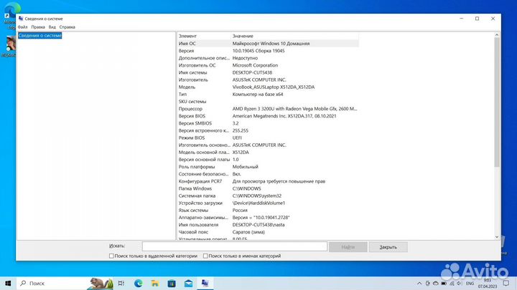Image resolution: width=517 pixels, height=290 pixels.
Task: Click the Значение column header
Action: click(x=243, y=36)
